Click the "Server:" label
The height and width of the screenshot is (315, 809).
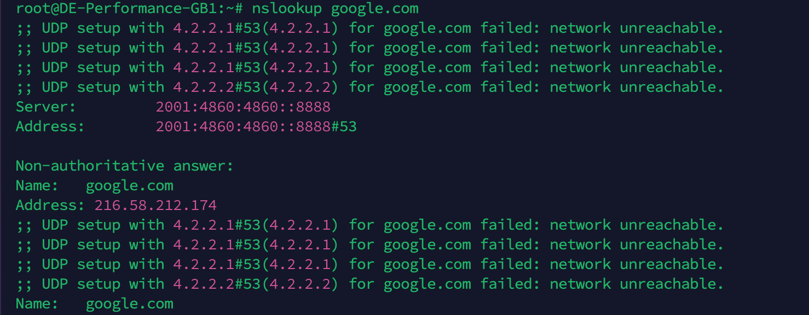pos(46,107)
